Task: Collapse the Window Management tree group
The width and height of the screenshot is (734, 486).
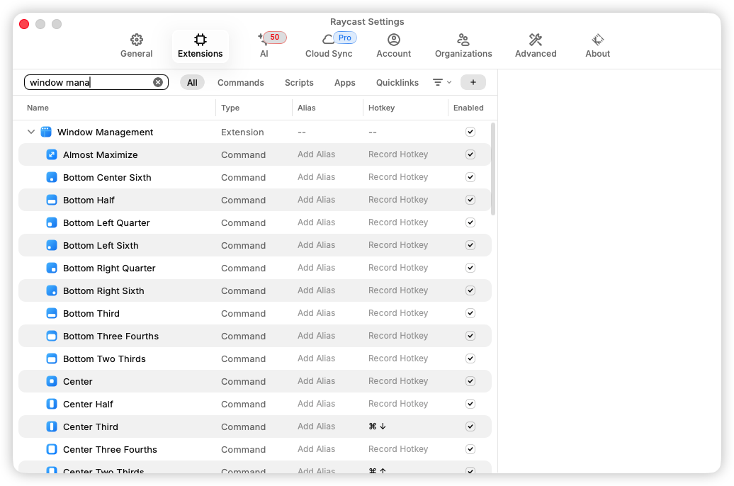Action: (x=31, y=132)
